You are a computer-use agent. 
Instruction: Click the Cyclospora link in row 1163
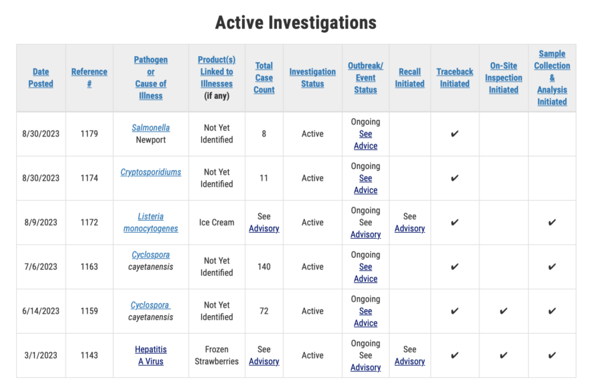(150, 254)
